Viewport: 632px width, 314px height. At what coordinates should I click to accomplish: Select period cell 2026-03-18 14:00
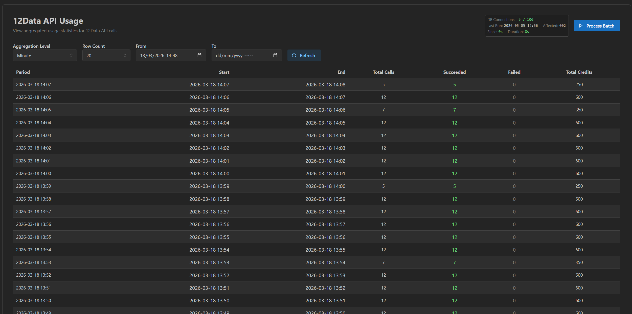34,174
